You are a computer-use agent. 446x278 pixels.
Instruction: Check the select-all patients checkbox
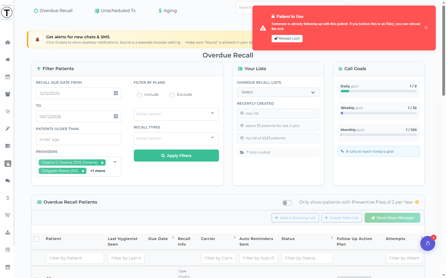click(37, 239)
